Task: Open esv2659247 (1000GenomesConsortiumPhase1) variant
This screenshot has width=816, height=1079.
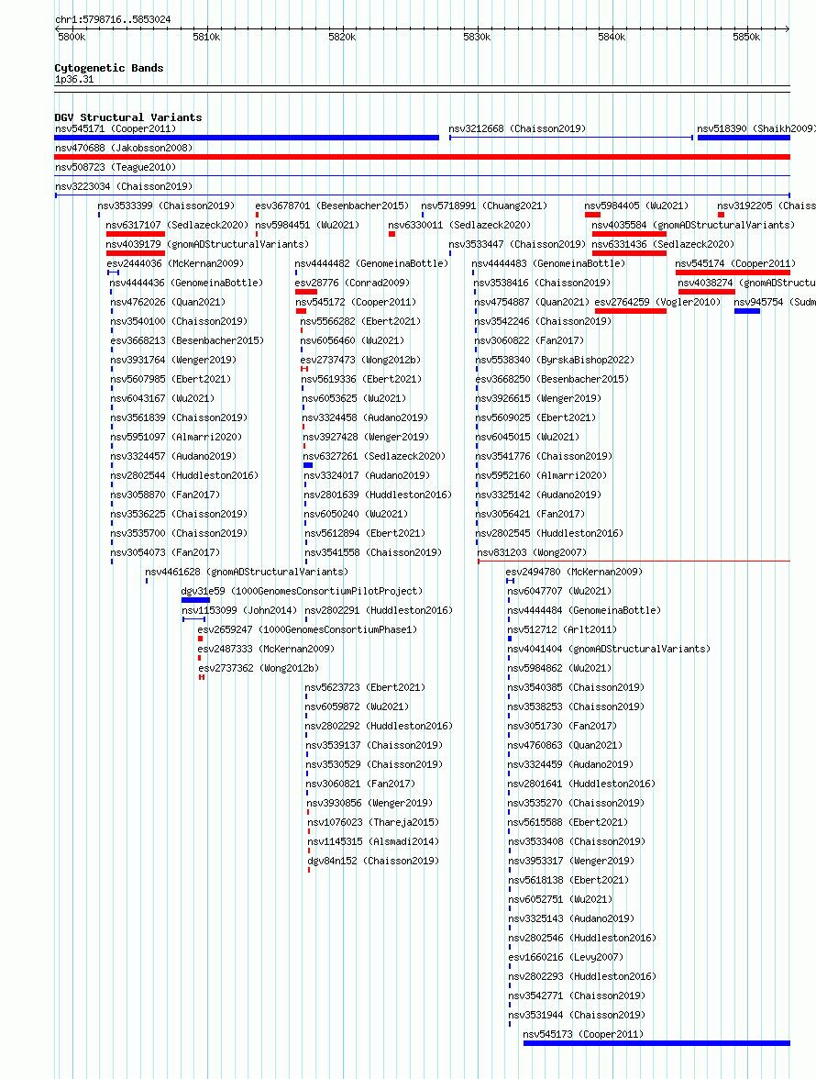Action: point(307,629)
